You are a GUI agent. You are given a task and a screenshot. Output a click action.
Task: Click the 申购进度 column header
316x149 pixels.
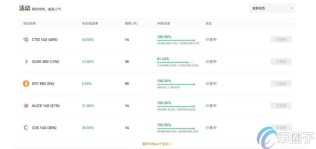click(164, 24)
